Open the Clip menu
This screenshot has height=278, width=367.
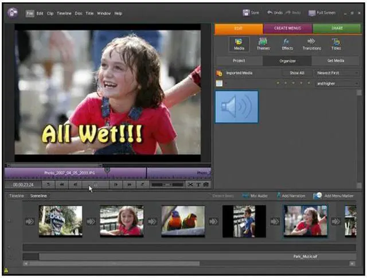point(50,14)
